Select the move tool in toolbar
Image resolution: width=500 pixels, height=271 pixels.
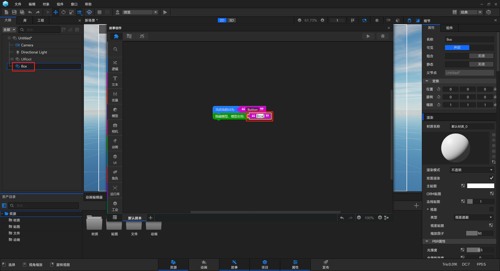[56, 12]
